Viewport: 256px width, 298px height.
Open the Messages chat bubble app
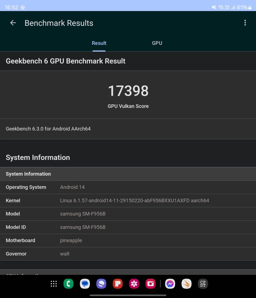pos(85,284)
